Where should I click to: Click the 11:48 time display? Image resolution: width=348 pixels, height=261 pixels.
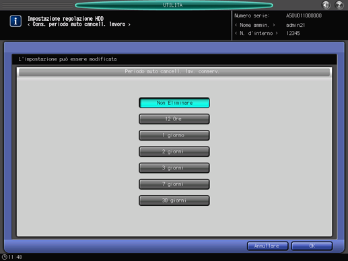tap(15, 257)
